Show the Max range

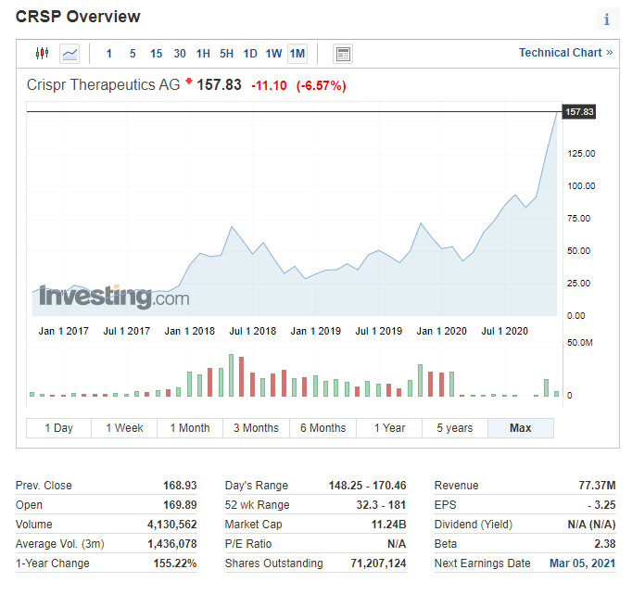click(x=521, y=427)
